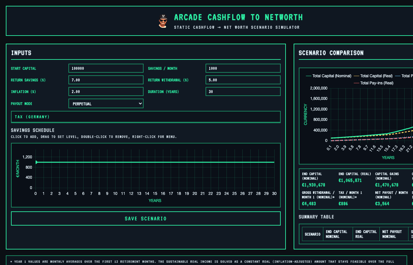Click the Gross Withdrawal value €4,483
This screenshot has width=413, height=265.
309,204
